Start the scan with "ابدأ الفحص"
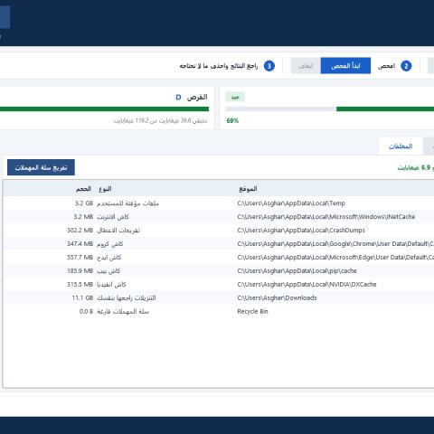 [345, 66]
